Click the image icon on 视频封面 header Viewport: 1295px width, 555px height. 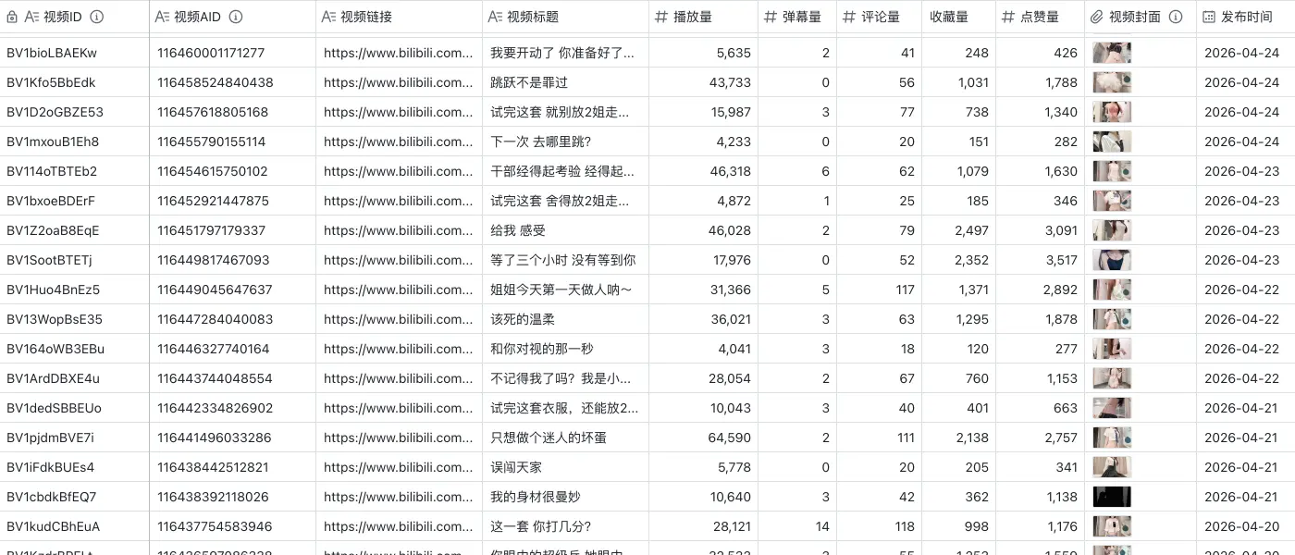(1097, 16)
